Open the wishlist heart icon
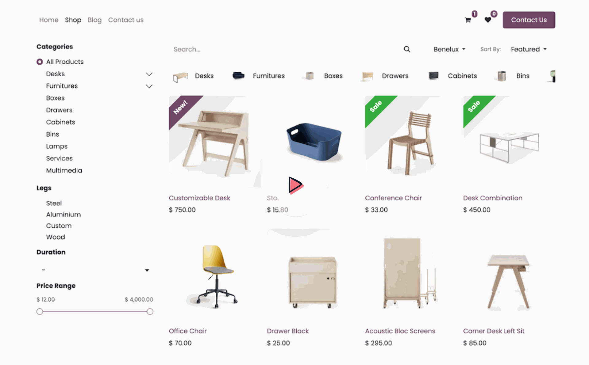The height and width of the screenshot is (365, 589). (x=488, y=20)
